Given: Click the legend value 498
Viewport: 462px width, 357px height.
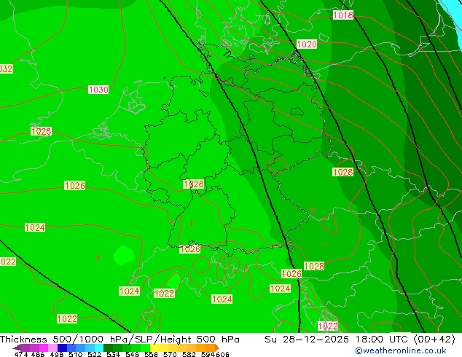Looking at the screenshot, I should (x=57, y=354).
